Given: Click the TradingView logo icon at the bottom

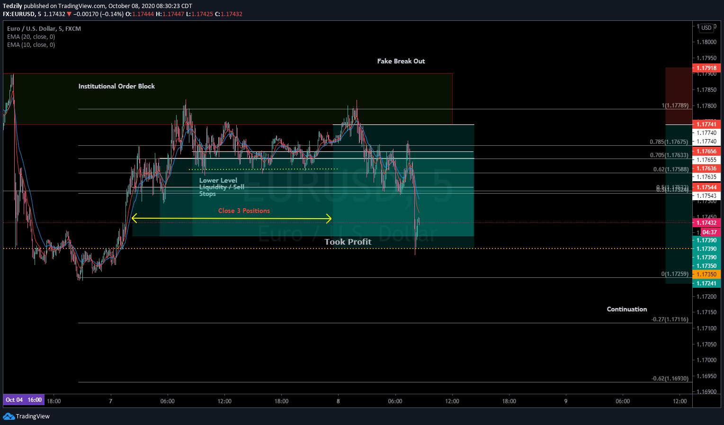Looking at the screenshot, I should click(9, 416).
